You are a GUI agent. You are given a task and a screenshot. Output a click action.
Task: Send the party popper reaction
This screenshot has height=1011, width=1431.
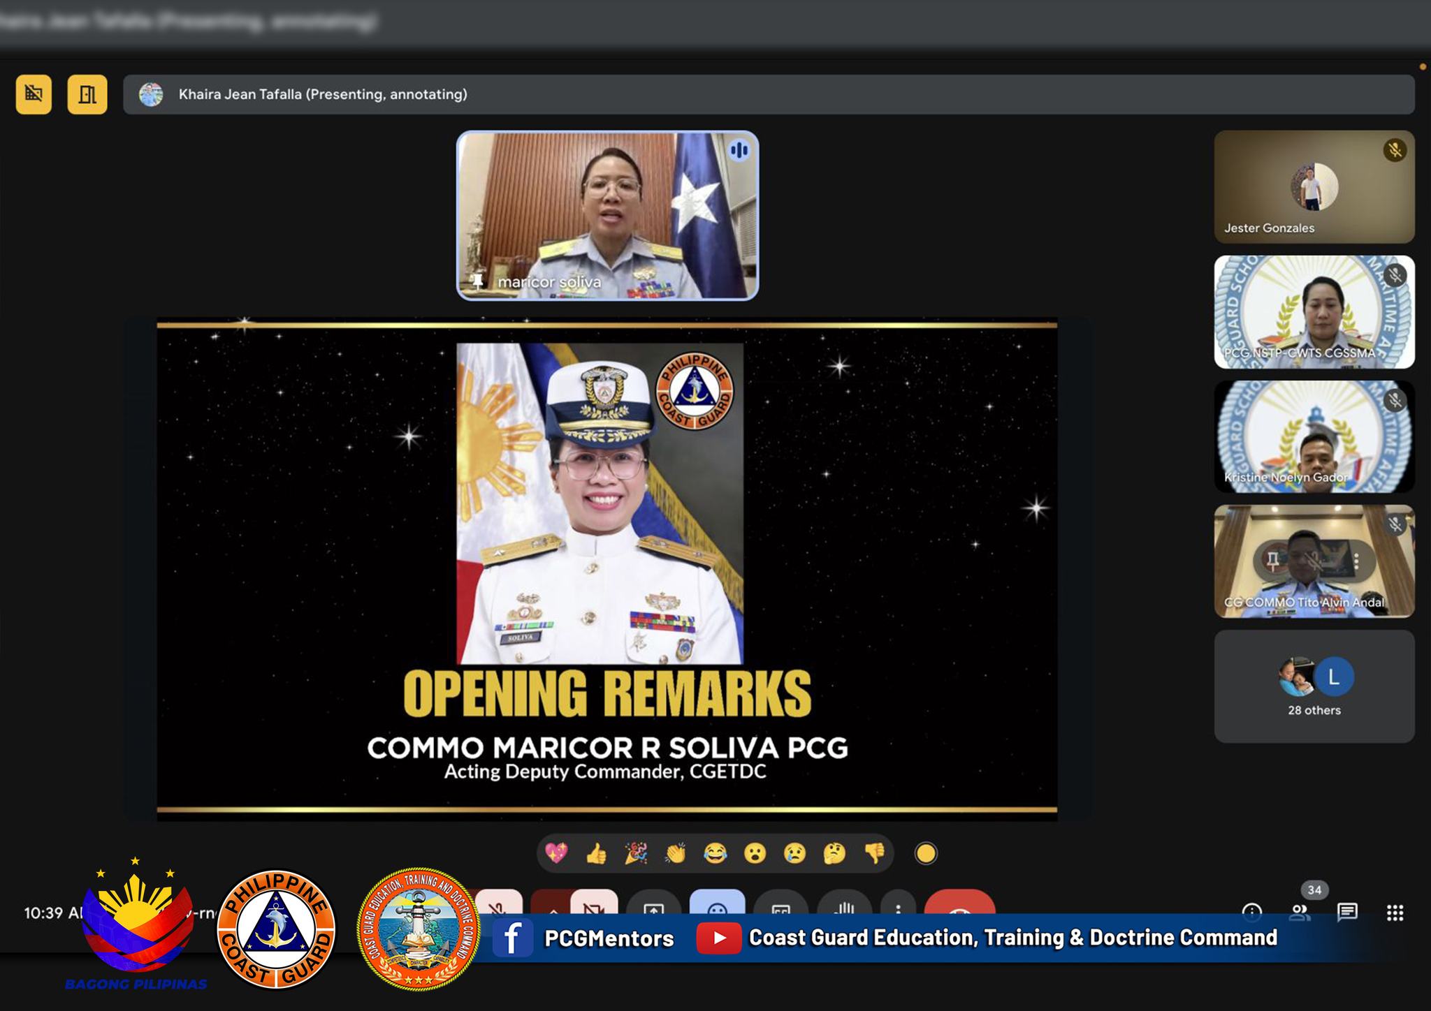tap(636, 853)
